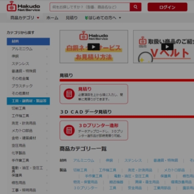Viewport: 194px width, 194px height.
Task: Open 普通鋼・特殊鋼 in the sidebar
Action: pos(28,71)
